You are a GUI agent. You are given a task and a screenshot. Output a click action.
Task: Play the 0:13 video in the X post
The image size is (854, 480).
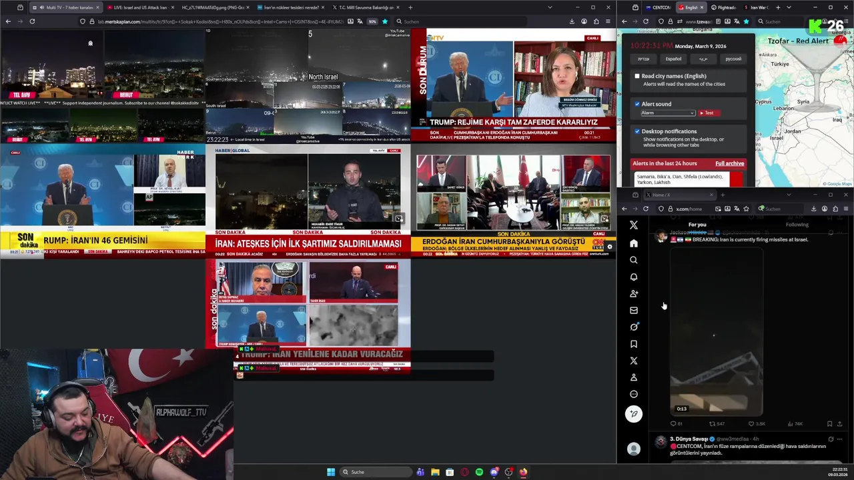click(716, 331)
